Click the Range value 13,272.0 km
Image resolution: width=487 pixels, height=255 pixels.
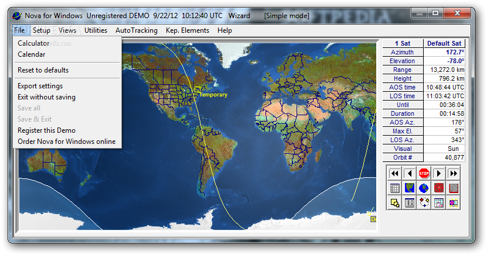pyautogui.click(x=444, y=70)
